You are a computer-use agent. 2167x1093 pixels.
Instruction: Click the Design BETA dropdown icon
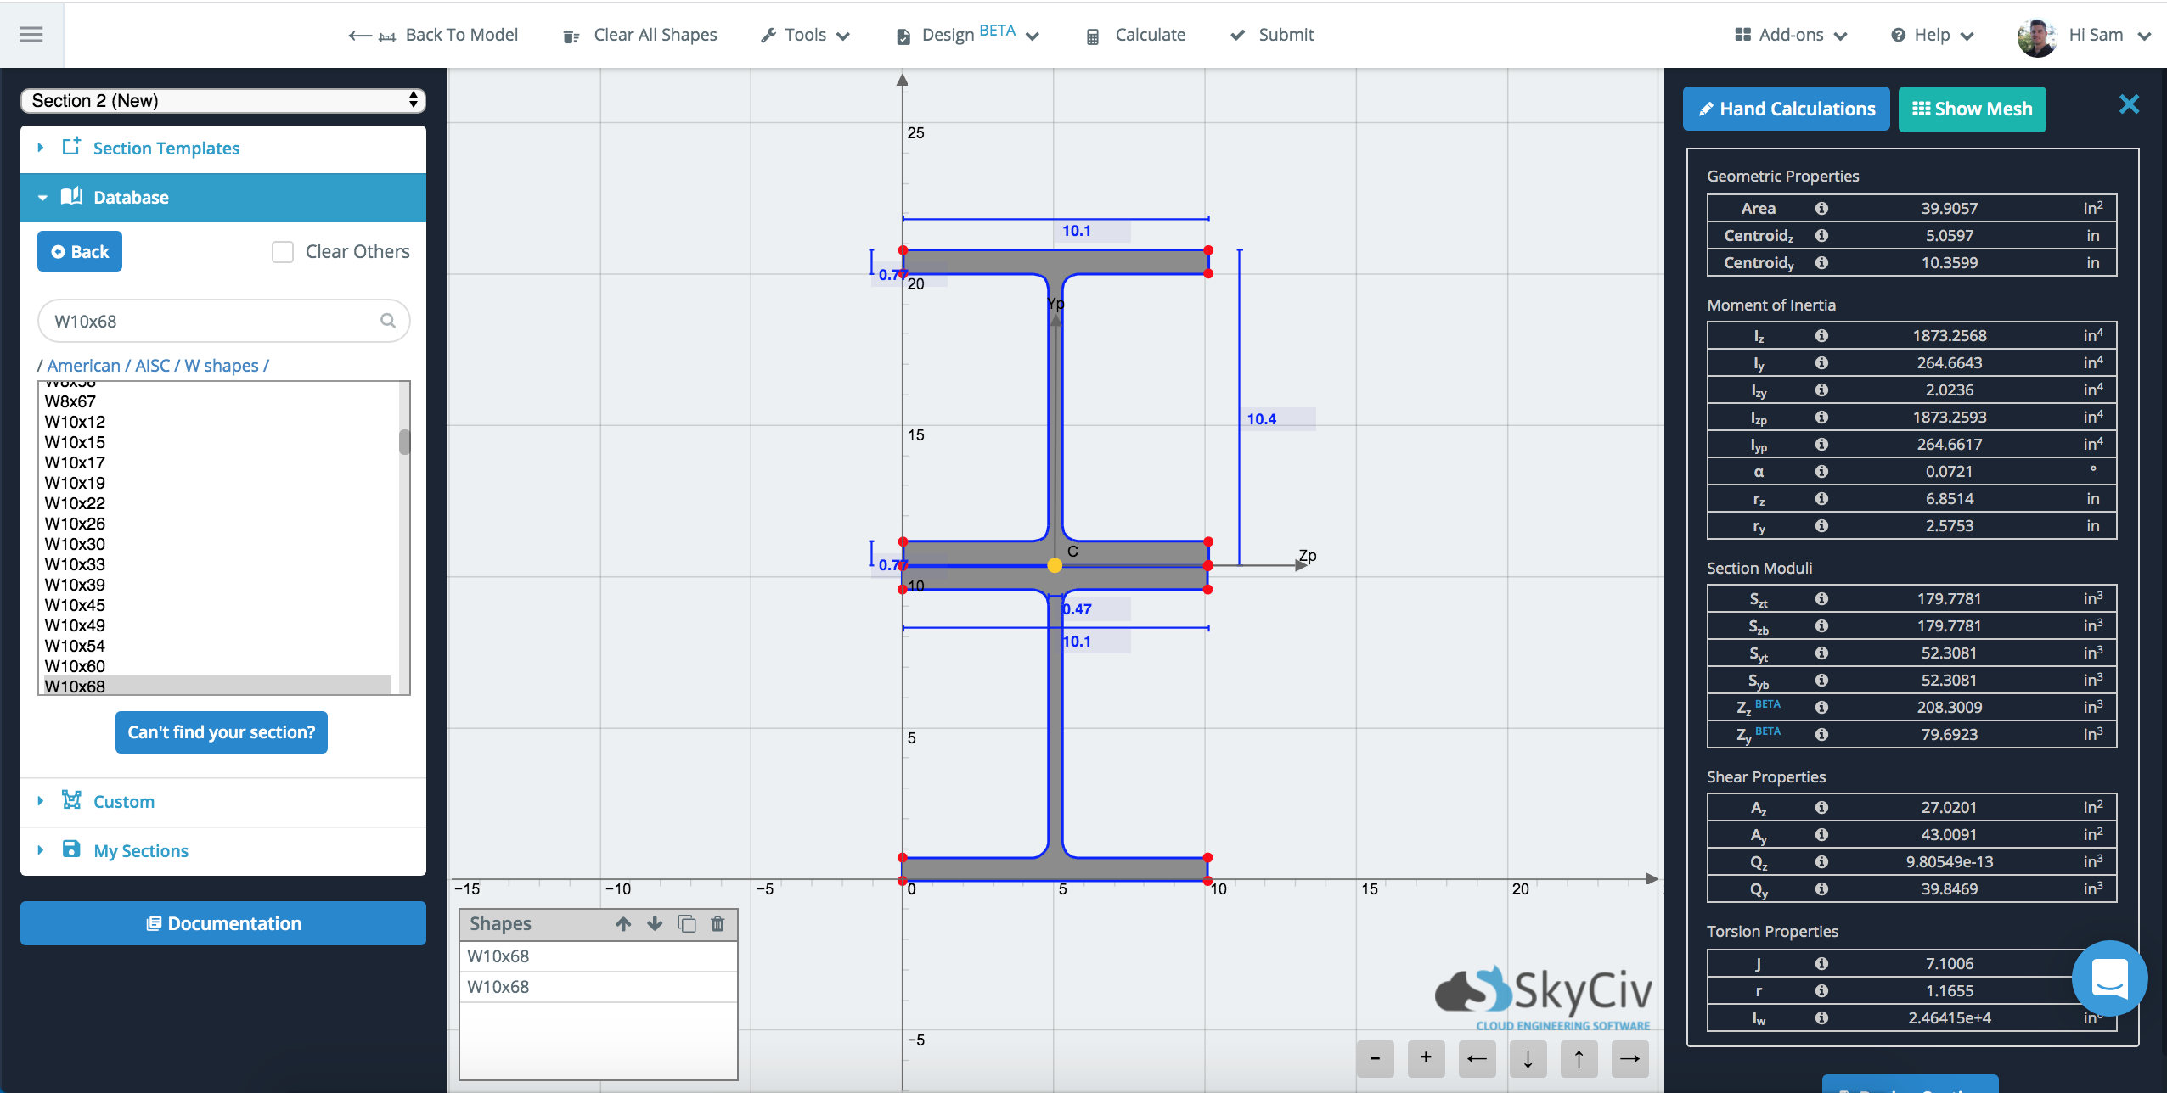(1036, 36)
